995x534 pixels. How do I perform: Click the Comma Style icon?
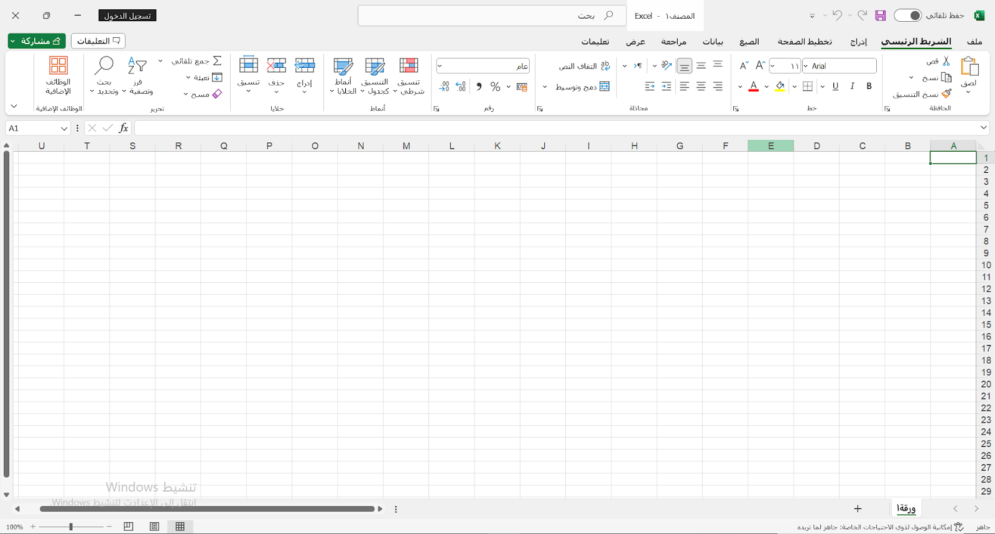click(x=479, y=86)
